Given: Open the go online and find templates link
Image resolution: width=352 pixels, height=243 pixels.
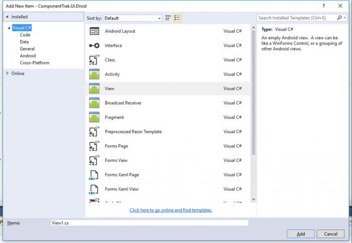Looking at the screenshot, I should 171,210.
